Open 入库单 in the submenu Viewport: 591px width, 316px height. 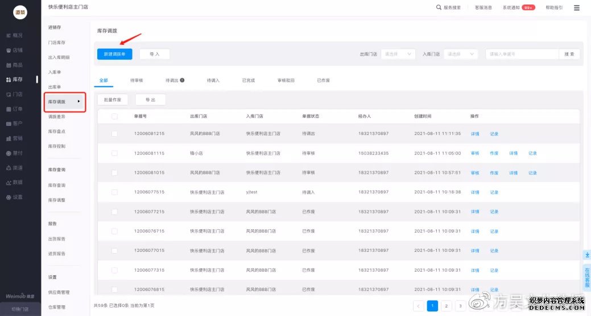tap(54, 72)
